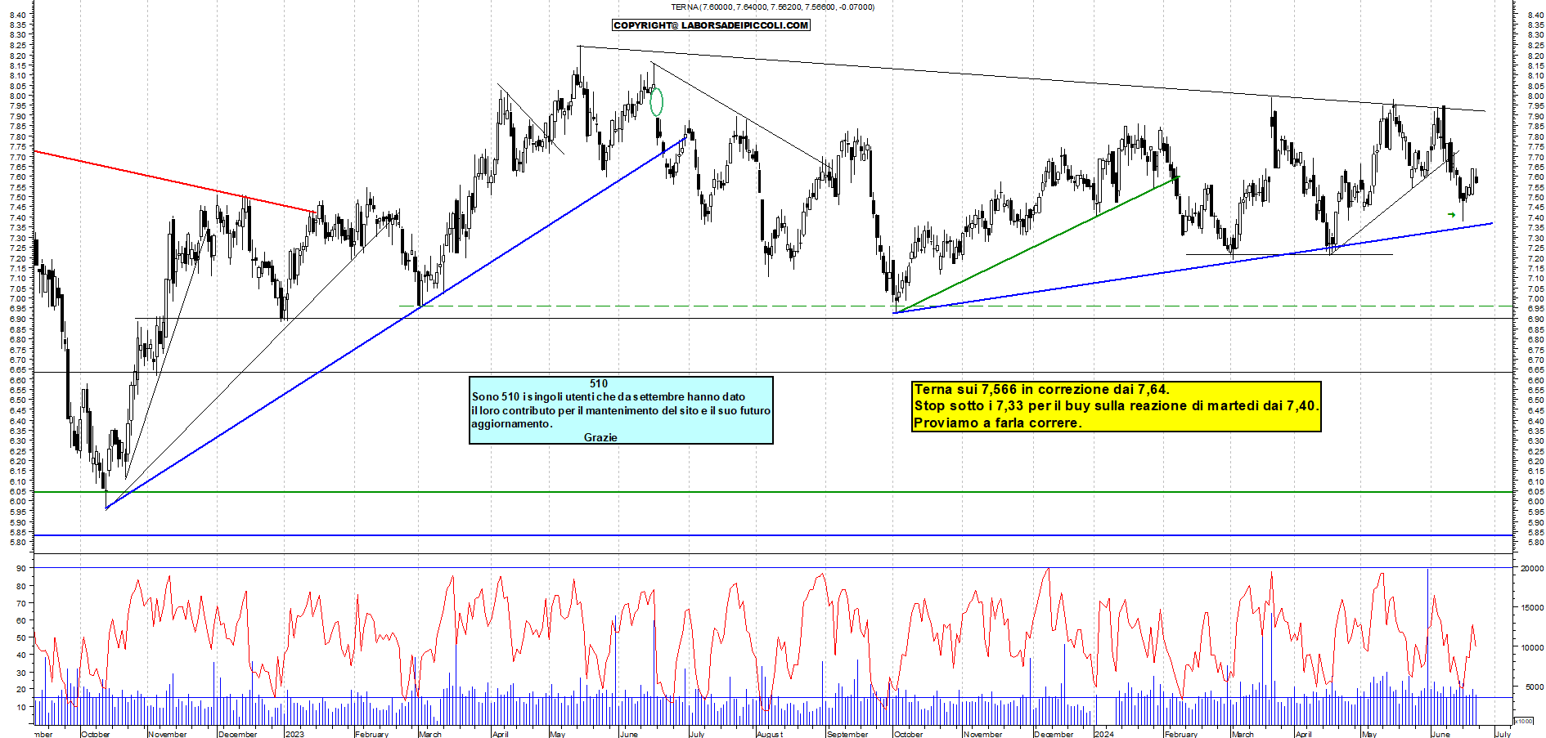The image size is (1546, 738).
Task: Click 8.40 on the right price axis
Action: point(1535,15)
